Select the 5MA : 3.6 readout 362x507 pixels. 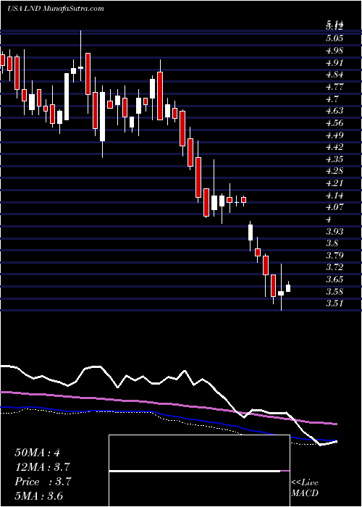(x=40, y=496)
